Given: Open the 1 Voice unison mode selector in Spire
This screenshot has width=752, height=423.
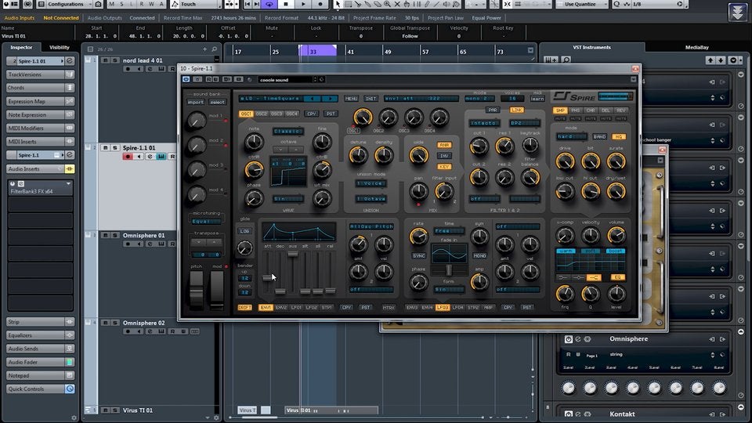Looking at the screenshot, I should pyautogui.click(x=371, y=183).
